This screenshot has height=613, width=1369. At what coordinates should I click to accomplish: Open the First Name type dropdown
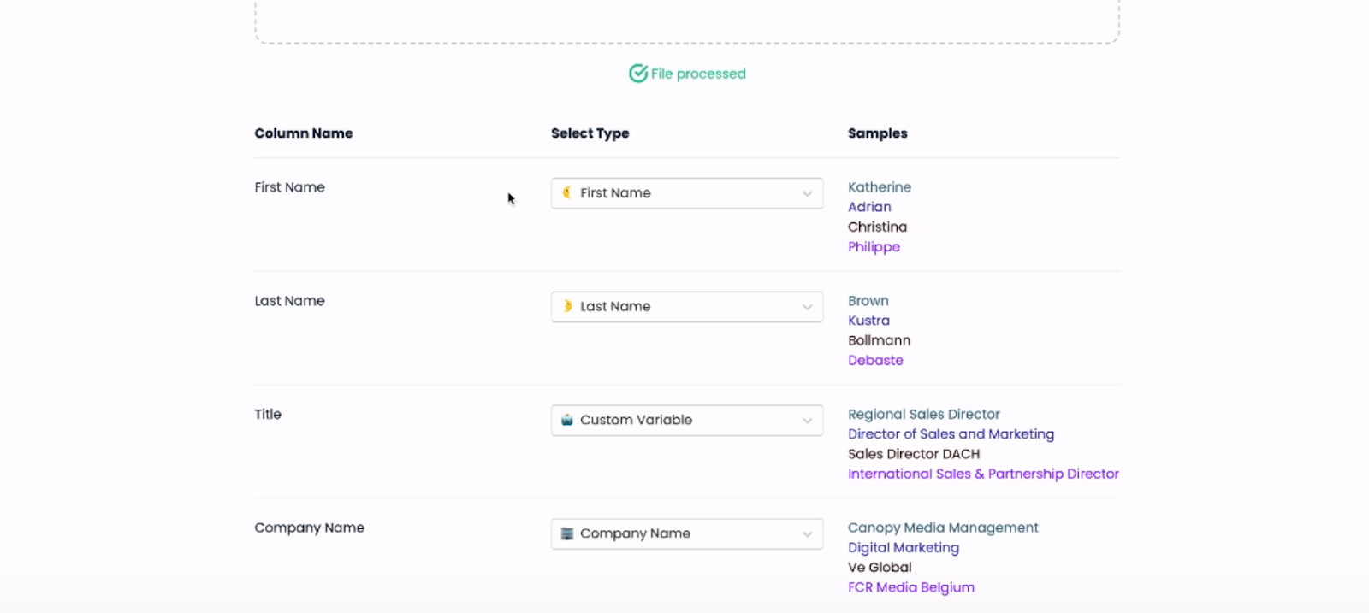point(686,193)
